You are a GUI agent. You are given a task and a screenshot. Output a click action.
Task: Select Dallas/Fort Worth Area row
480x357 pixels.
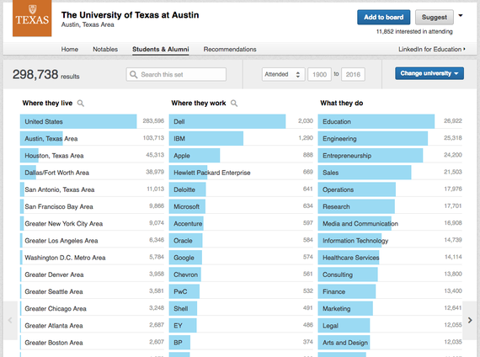tap(92, 173)
